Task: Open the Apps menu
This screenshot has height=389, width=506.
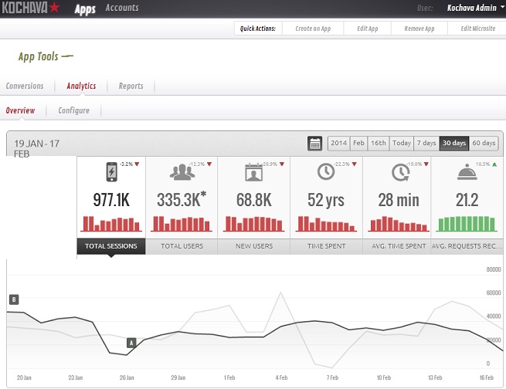Action: (85, 8)
